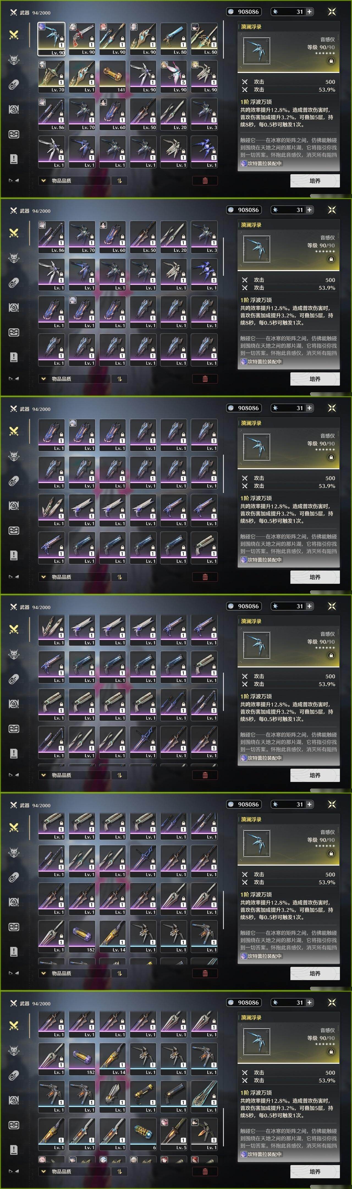Toggle weapon lock on 漪澜浮录 card in topmost panel
The height and width of the screenshot is (1189, 352).
331,61
